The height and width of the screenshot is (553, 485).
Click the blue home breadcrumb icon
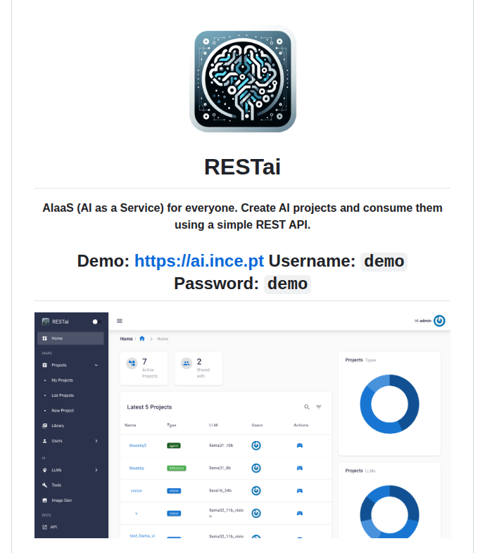142,338
